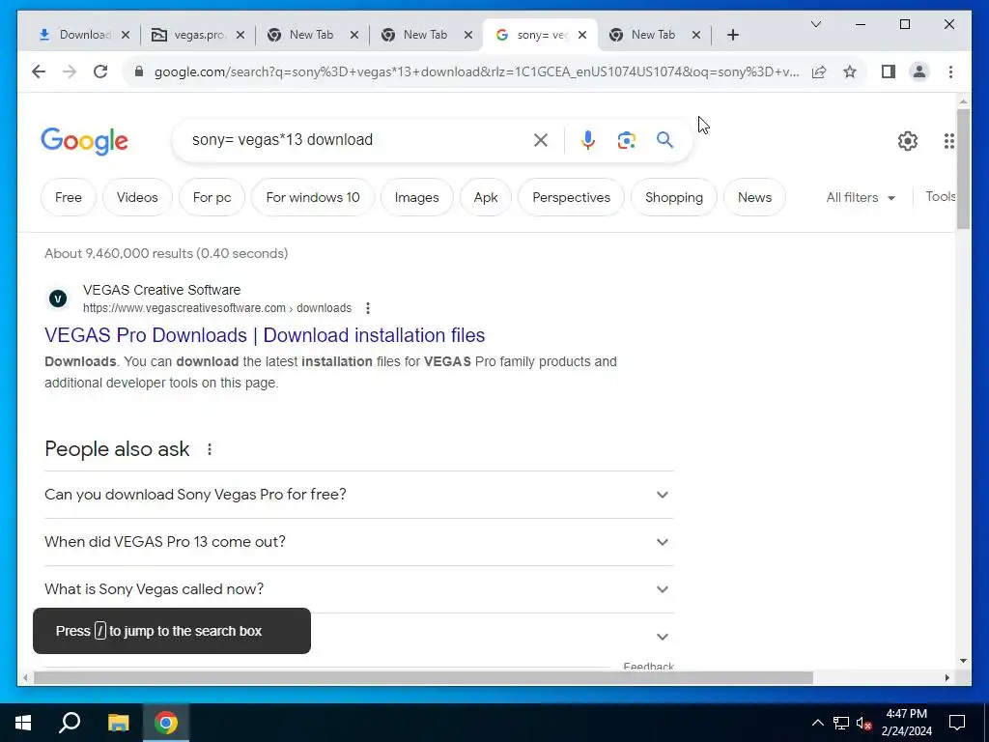Close the Downloads tab
Image resolution: width=989 pixels, height=742 pixels.
click(126, 35)
